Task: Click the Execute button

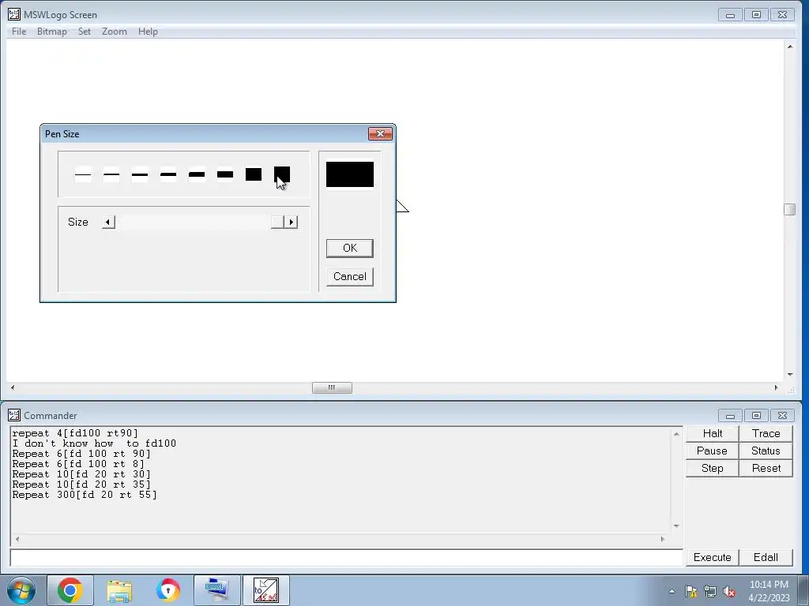Action: [713, 558]
